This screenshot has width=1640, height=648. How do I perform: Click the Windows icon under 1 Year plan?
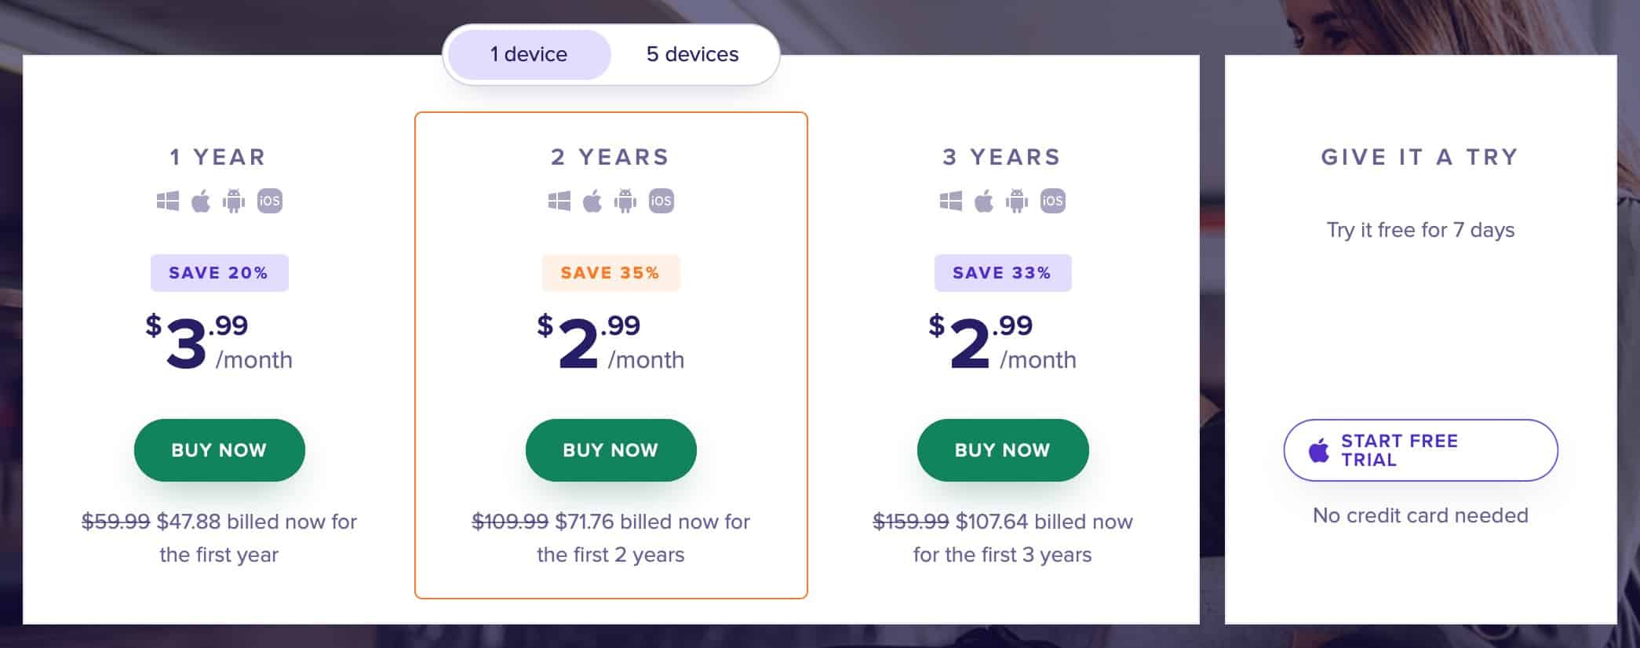point(167,202)
